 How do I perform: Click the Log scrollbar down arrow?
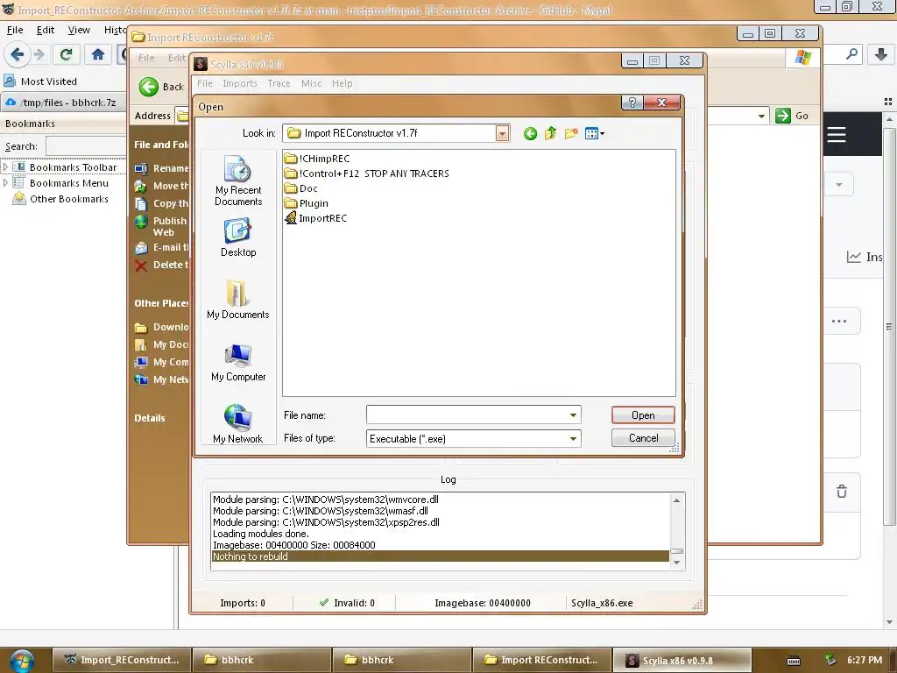point(677,563)
